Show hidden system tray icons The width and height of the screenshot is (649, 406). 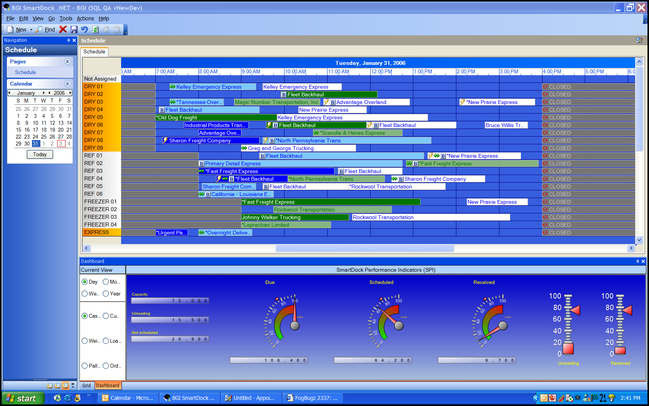pos(536,398)
